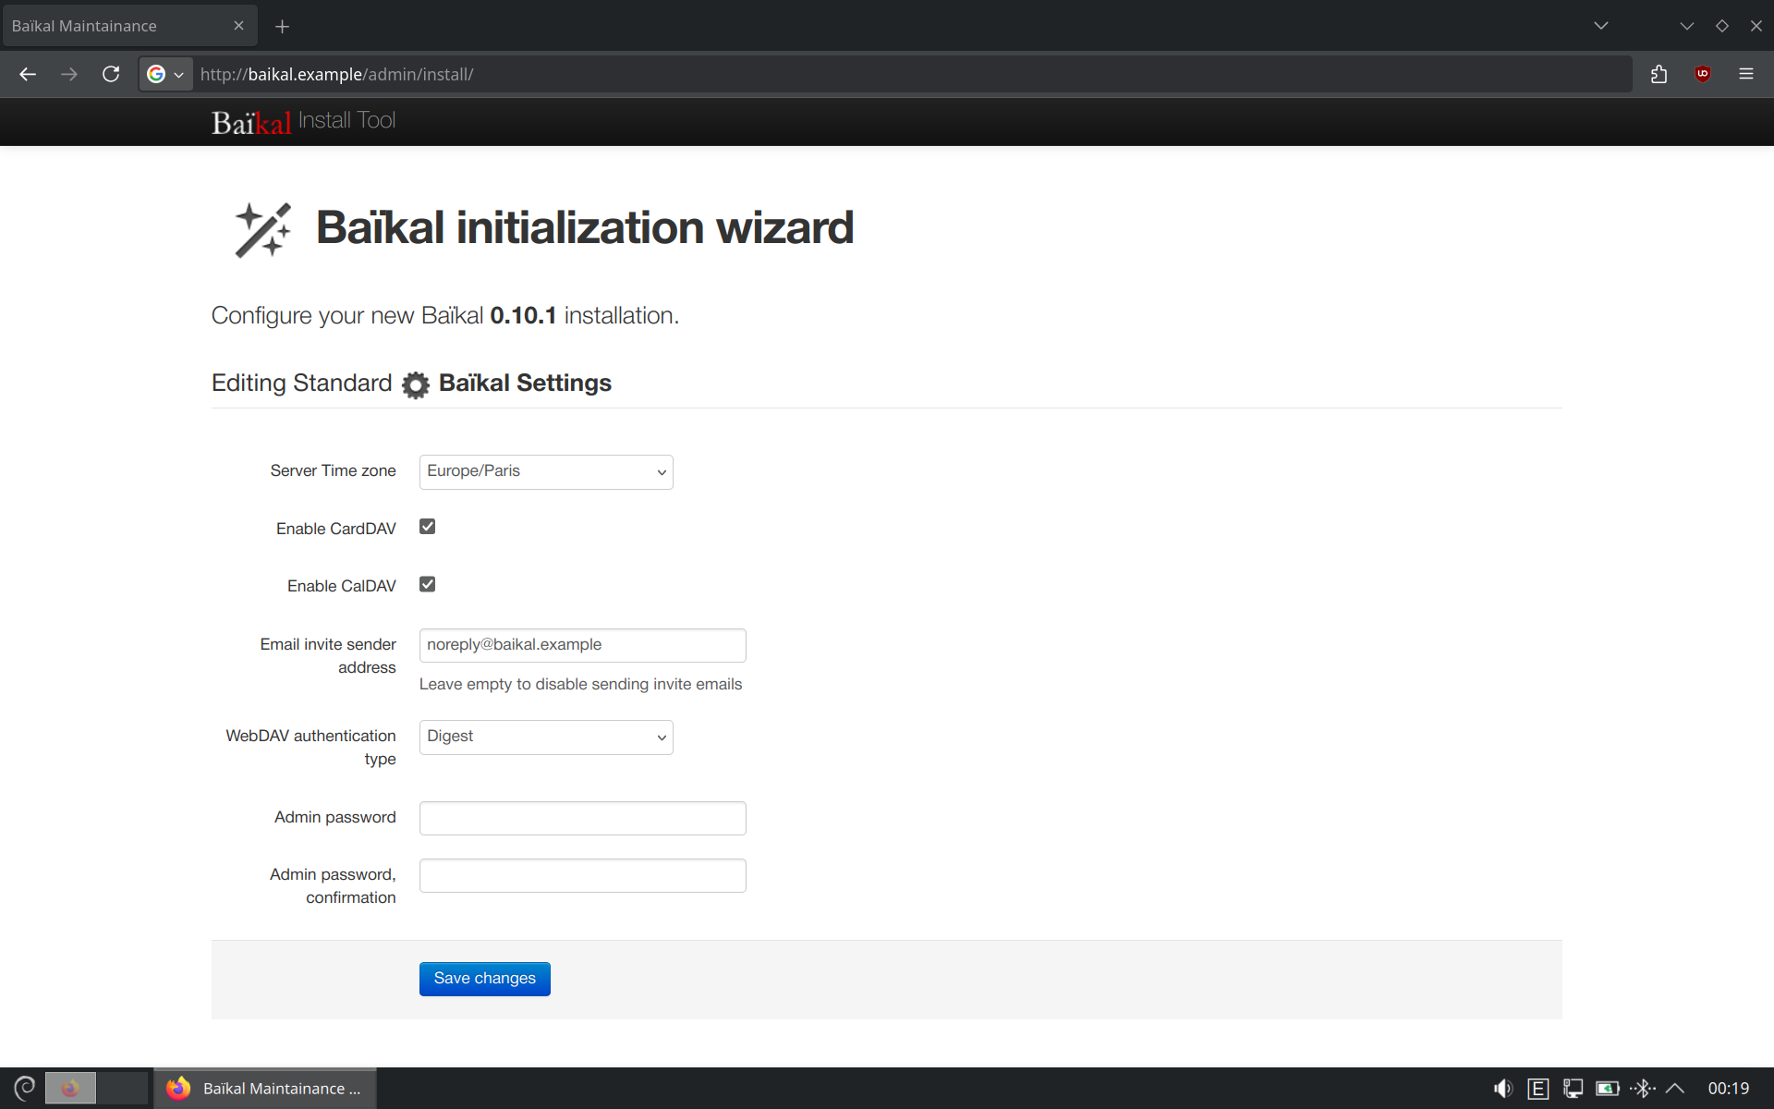Reload the current page
The image size is (1774, 1109).
(111, 74)
